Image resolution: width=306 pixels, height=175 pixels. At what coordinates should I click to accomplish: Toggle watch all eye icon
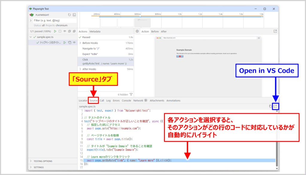click(x=65, y=31)
